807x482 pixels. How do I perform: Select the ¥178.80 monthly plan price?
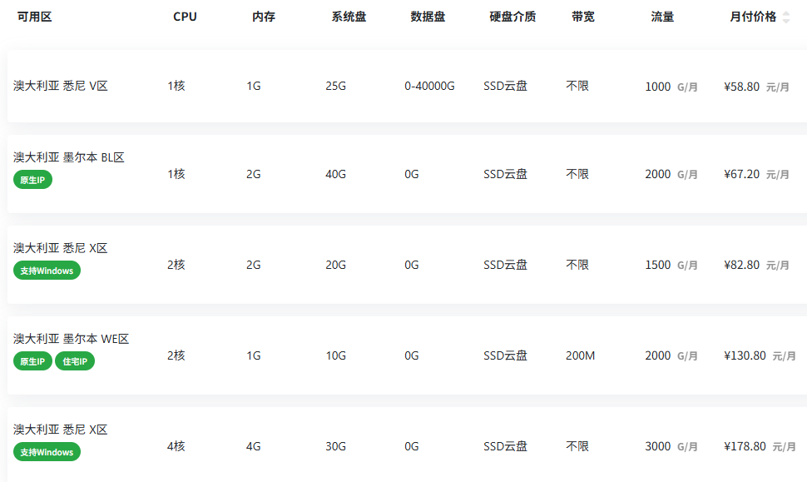pyautogui.click(x=745, y=446)
